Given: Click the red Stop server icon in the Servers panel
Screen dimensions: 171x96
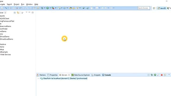Looking at the screenshot, I should pos(162,75).
